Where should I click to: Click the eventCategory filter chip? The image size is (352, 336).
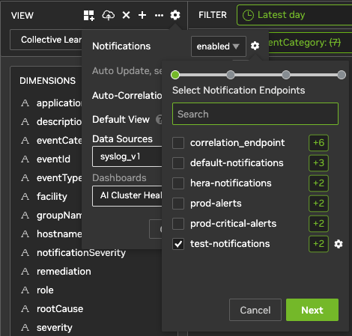coord(310,43)
